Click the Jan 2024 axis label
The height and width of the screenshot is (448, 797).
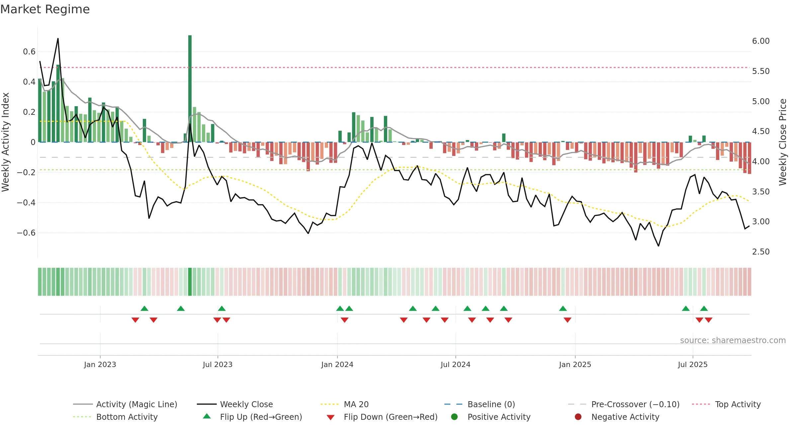[x=337, y=364]
